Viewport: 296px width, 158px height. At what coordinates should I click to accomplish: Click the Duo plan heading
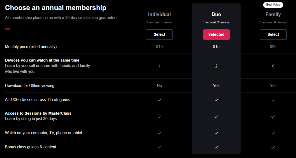click(x=216, y=14)
